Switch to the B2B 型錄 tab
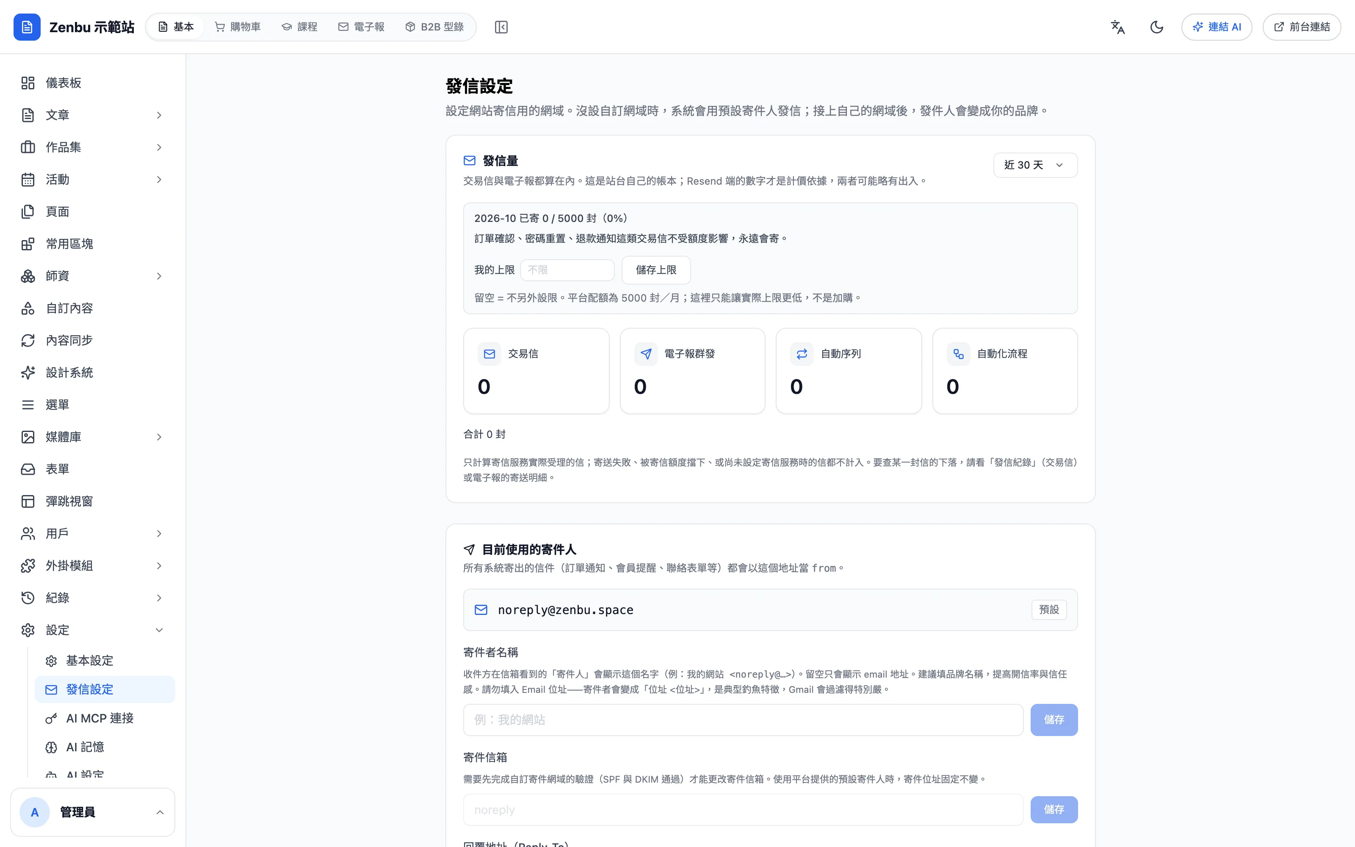This screenshot has width=1355, height=847. (x=434, y=27)
